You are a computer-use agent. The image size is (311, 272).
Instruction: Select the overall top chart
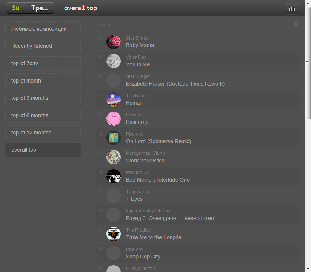(x=43, y=150)
